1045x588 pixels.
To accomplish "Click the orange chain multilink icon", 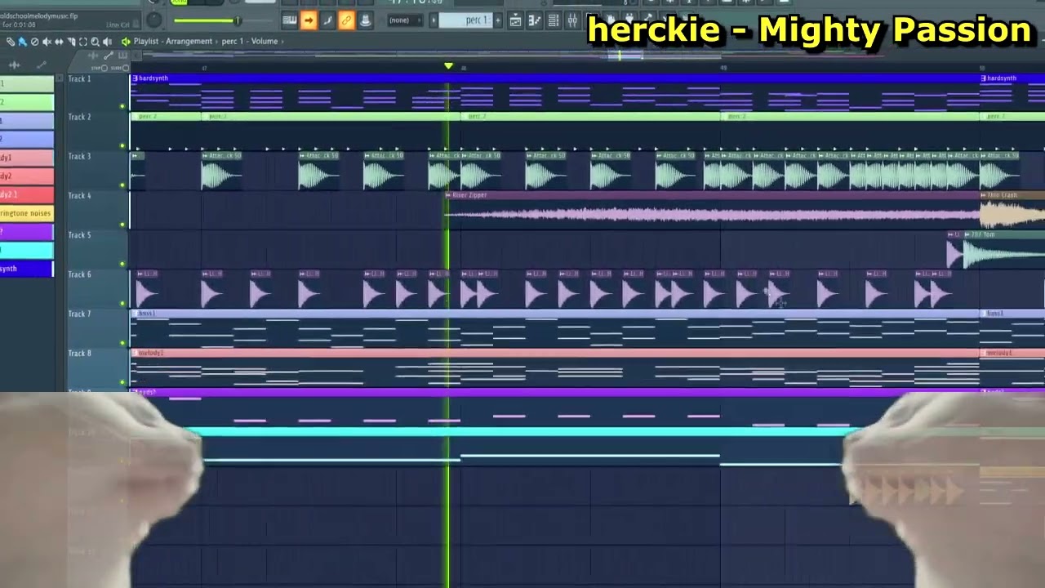I will (x=346, y=20).
